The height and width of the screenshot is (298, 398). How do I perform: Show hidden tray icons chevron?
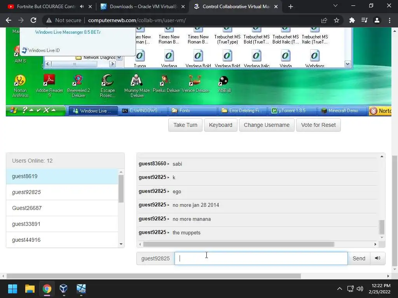(339, 289)
